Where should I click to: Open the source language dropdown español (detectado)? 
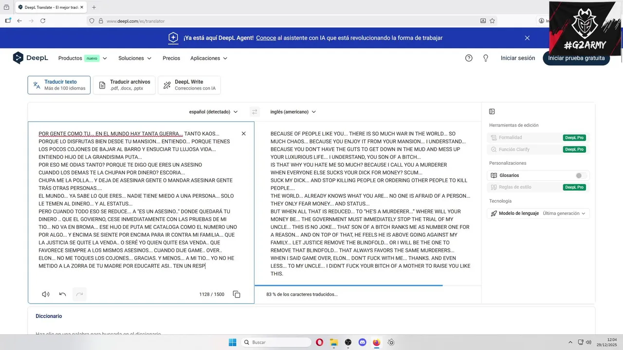(214, 112)
